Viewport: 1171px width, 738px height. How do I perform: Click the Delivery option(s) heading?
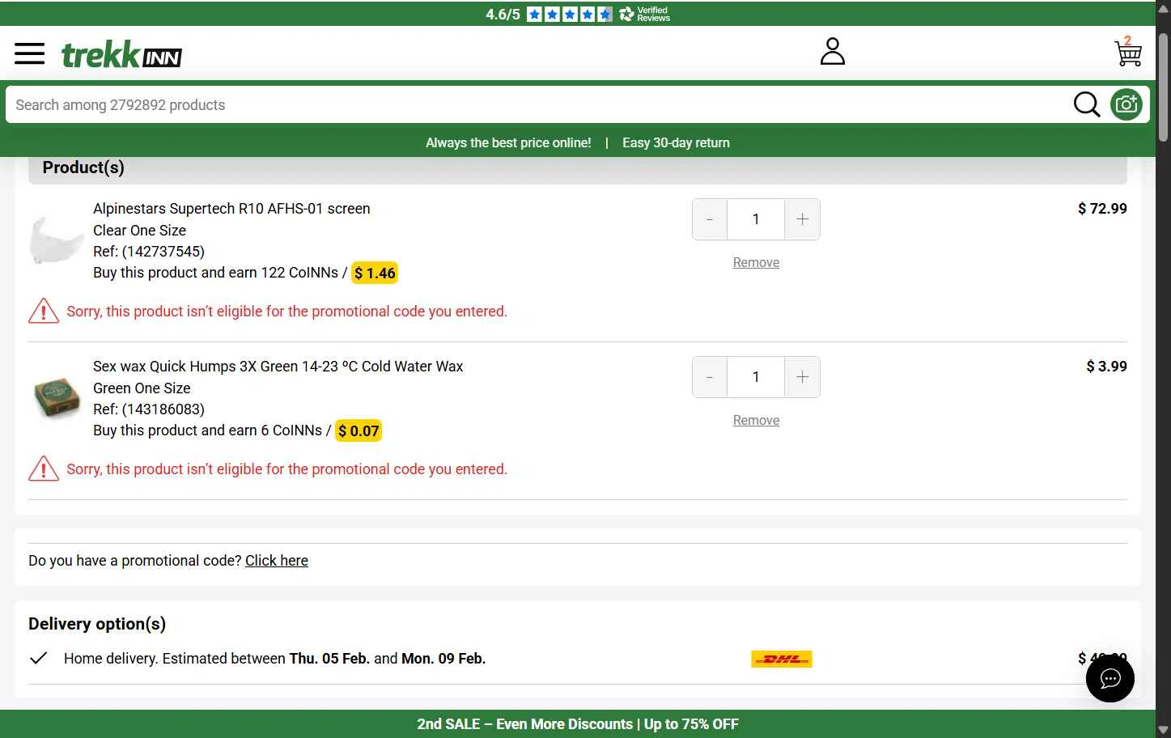click(x=97, y=624)
